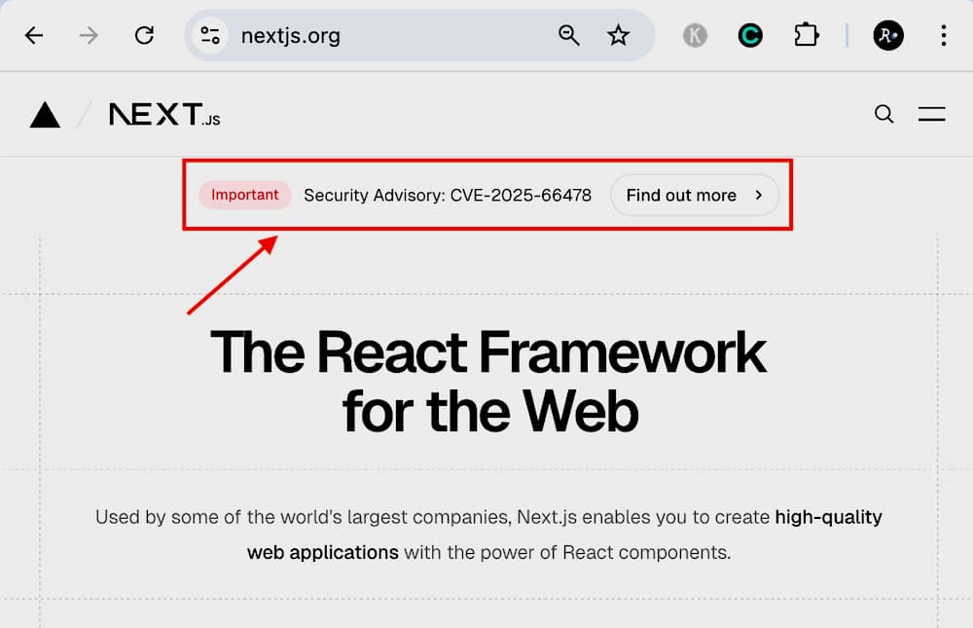Reload the current page
This screenshot has height=628, width=973.
[x=144, y=36]
